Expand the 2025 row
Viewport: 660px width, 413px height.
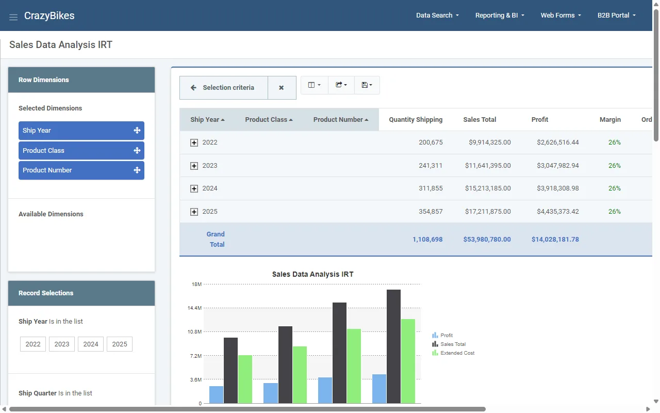(x=194, y=212)
